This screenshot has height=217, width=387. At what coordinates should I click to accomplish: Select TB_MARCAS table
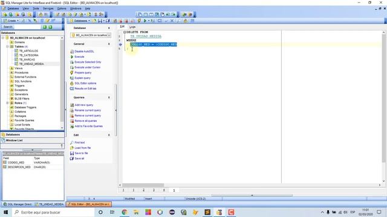pos(27,60)
